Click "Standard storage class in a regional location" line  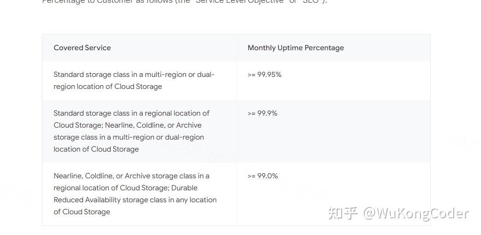pyautogui.click(x=131, y=113)
